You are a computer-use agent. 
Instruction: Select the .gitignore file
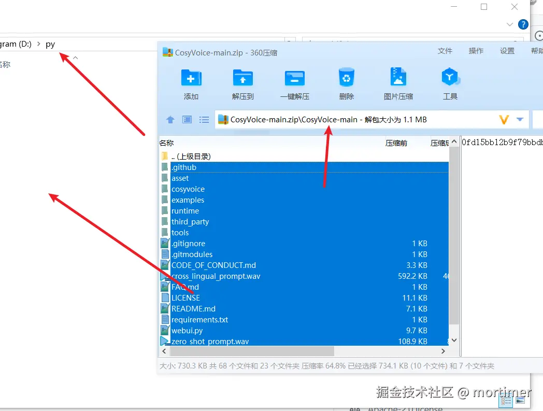point(304,244)
